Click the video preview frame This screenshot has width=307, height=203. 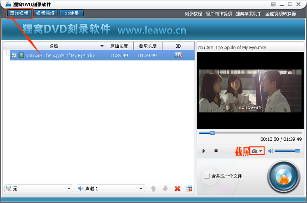(250, 91)
